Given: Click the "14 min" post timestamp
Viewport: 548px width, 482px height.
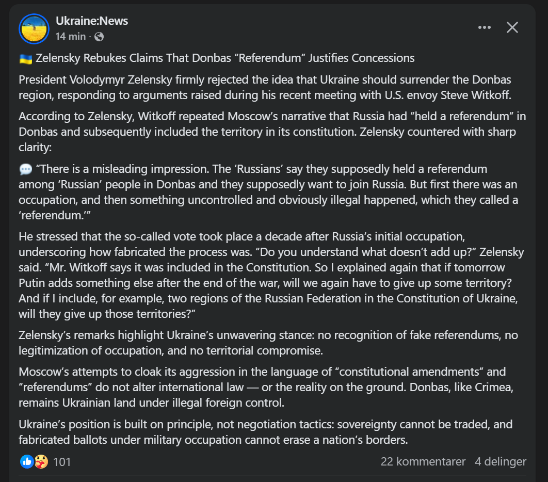Looking at the screenshot, I should (71, 37).
